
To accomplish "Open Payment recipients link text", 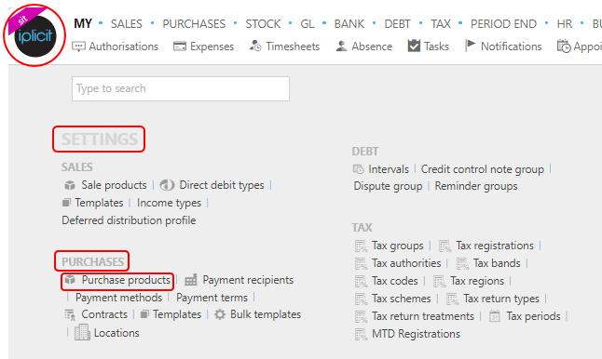I will pos(248,280).
